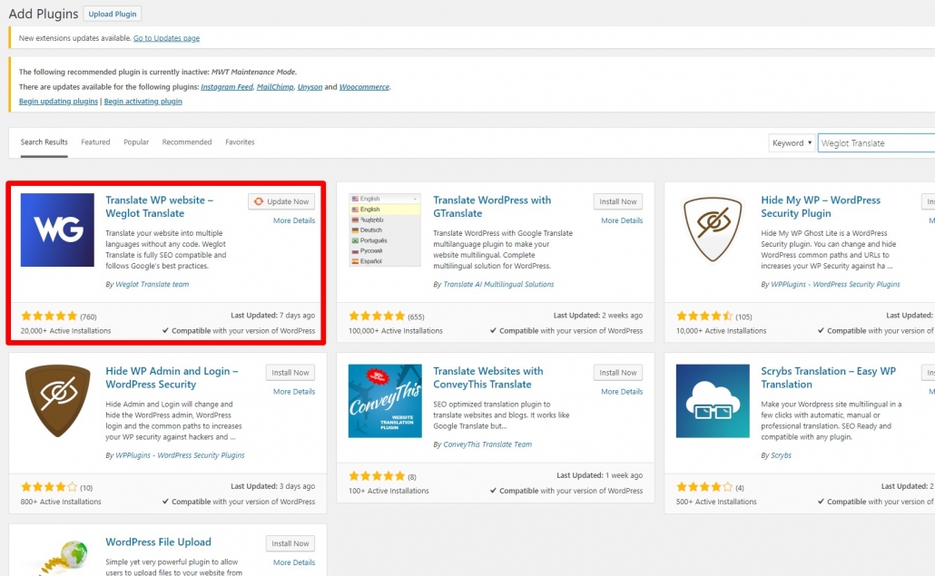Open More Details for ConveyThis Translate
Image resolution: width=935 pixels, height=576 pixels.
(x=622, y=391)
